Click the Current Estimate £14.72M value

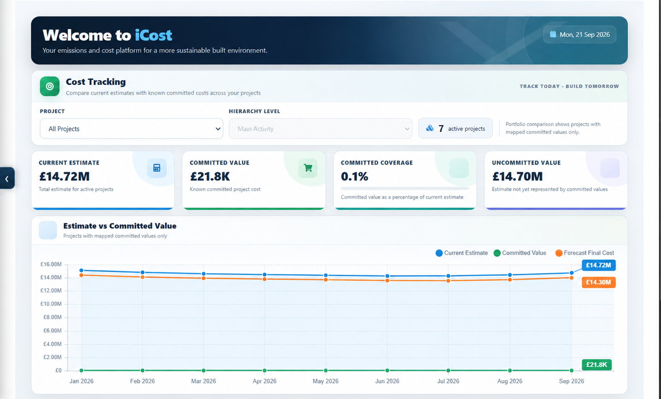pyautogui.click(x=64, y=176)
